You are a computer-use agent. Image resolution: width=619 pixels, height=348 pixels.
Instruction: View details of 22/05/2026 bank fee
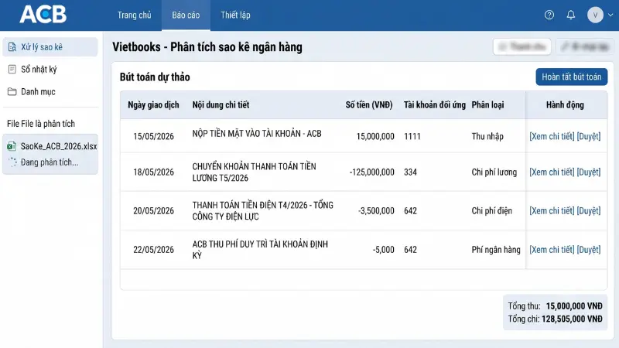click(x=552, y=250)
